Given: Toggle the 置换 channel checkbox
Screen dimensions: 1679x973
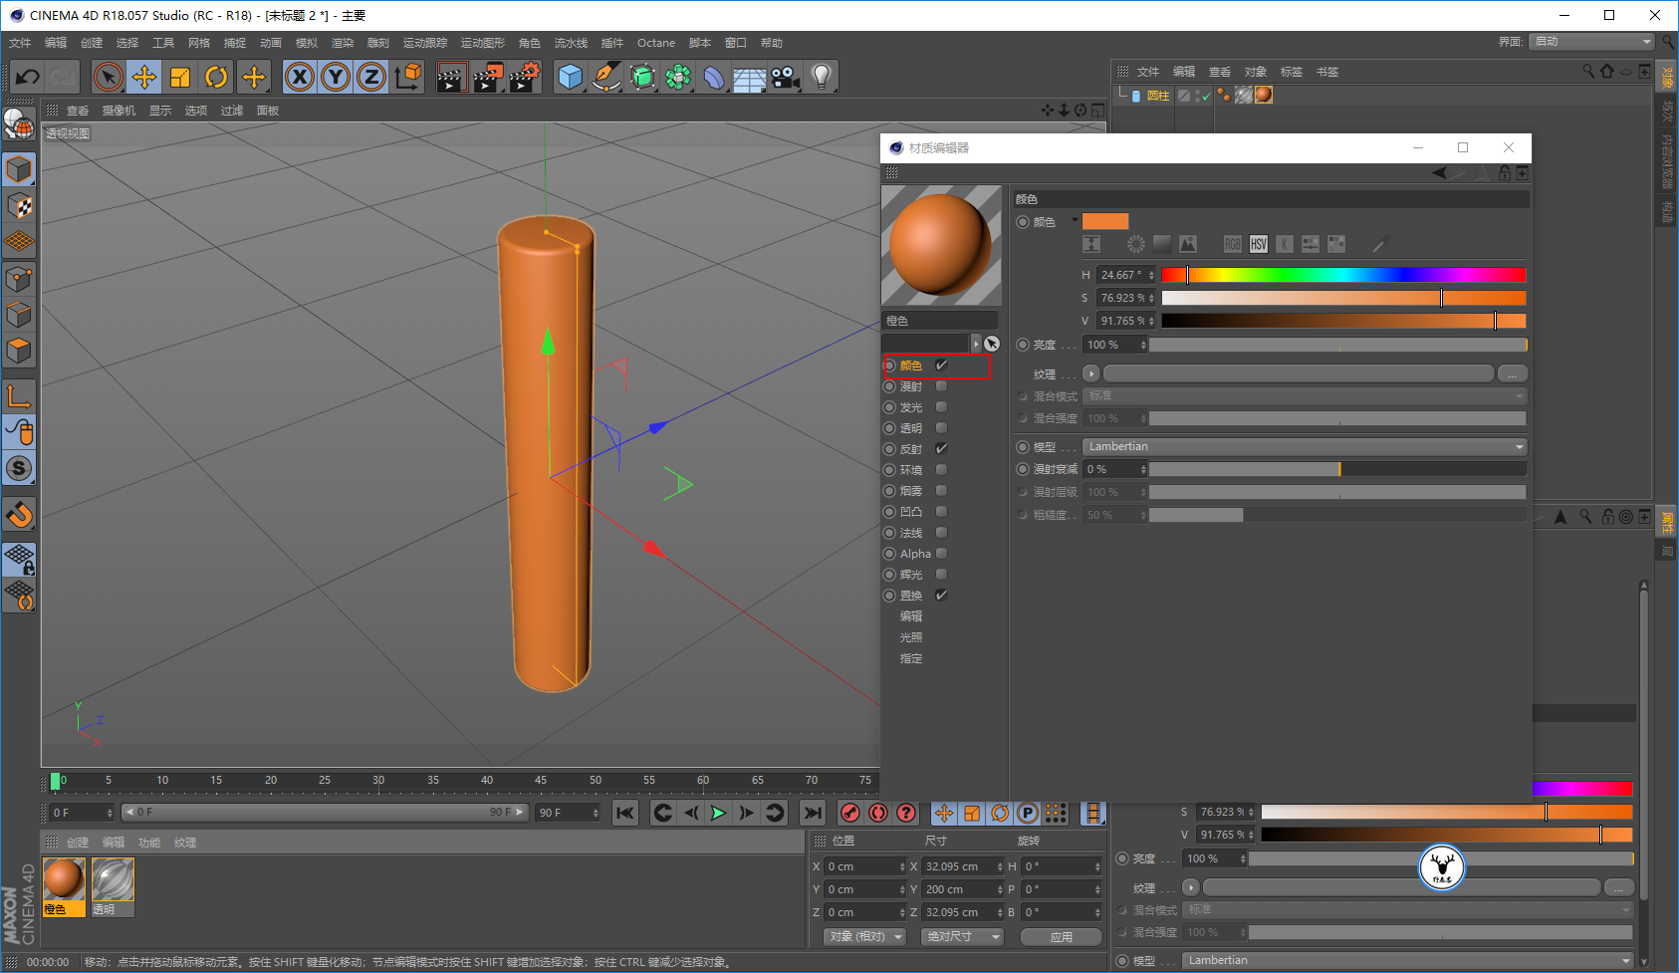Looking at the screenshot, I should pyautogui.click(x=941, y=596).
